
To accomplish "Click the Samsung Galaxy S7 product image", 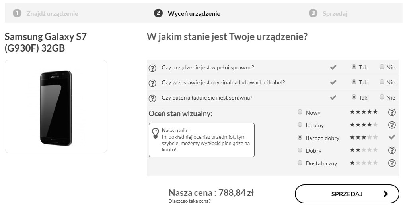I will click(x=56, y=107).
